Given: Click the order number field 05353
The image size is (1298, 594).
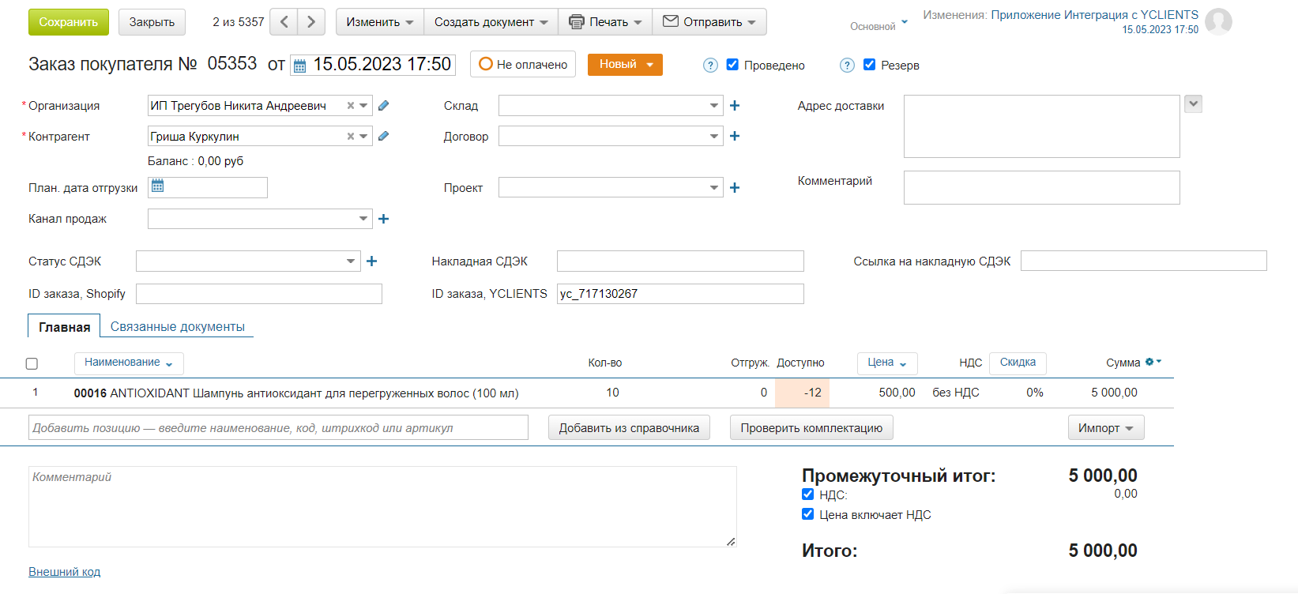Looking at the screenshot, I should [x=232, y=63].
